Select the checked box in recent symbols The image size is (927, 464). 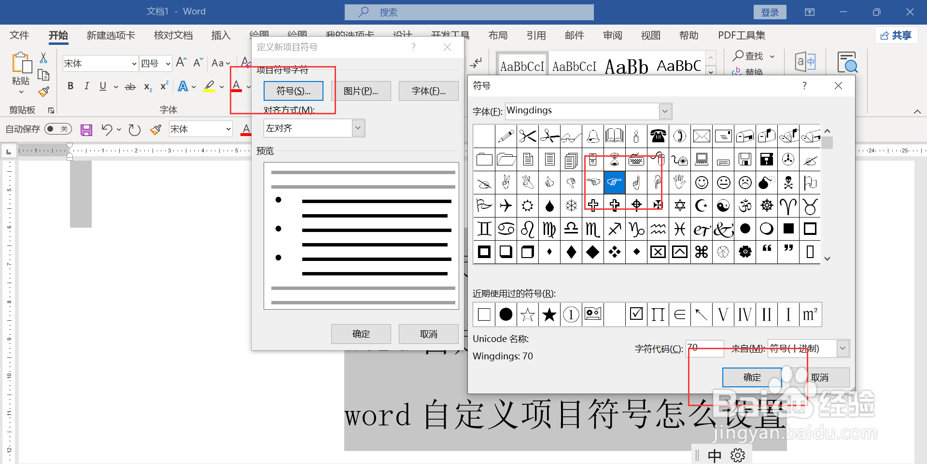636,314
